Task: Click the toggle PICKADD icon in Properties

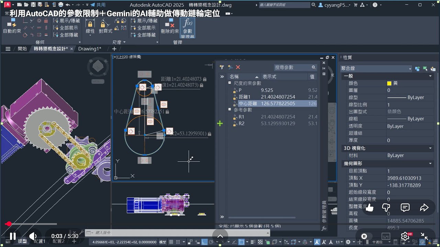Action: [x=418, y=69]
